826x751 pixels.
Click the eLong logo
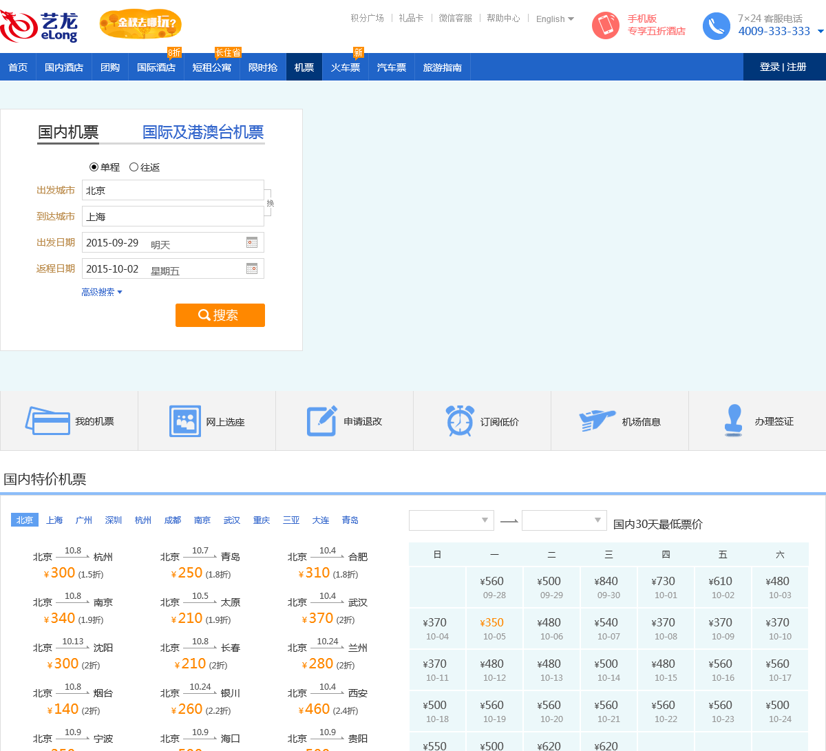39,26
